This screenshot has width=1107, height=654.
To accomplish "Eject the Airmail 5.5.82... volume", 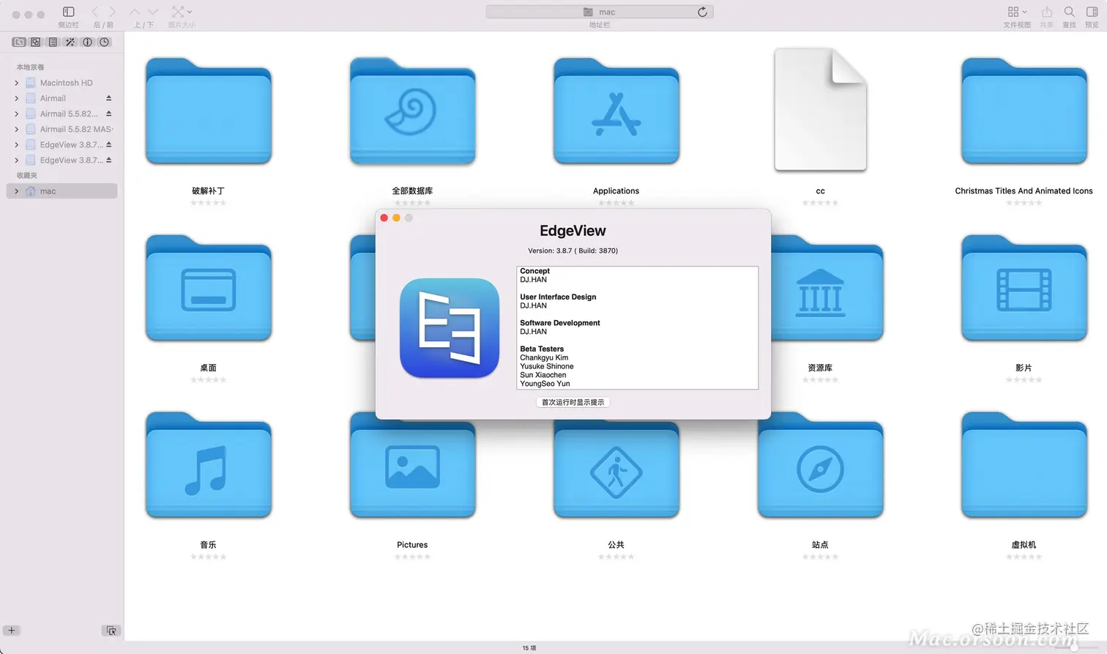I will (x=108, y=114).
